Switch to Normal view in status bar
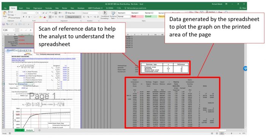 212,133
